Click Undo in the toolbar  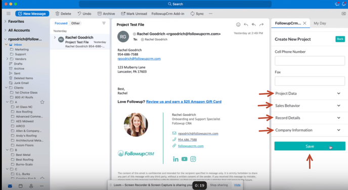click(84, 14)
